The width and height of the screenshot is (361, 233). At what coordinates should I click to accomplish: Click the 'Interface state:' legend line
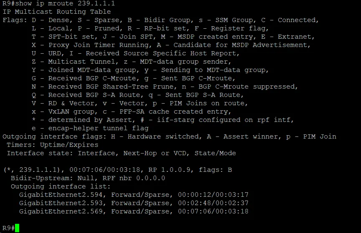[121, 153]
